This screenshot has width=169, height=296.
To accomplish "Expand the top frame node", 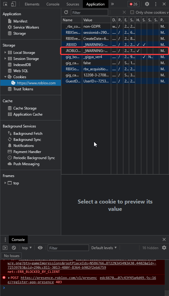I will point(5,183).
